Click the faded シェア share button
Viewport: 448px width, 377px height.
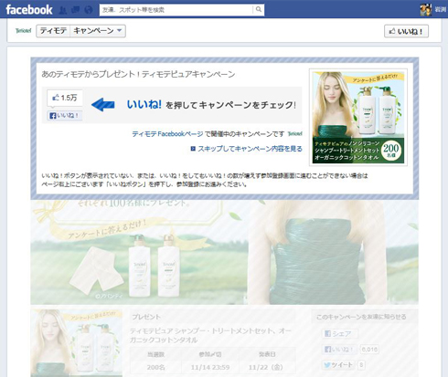coord(339,334)
